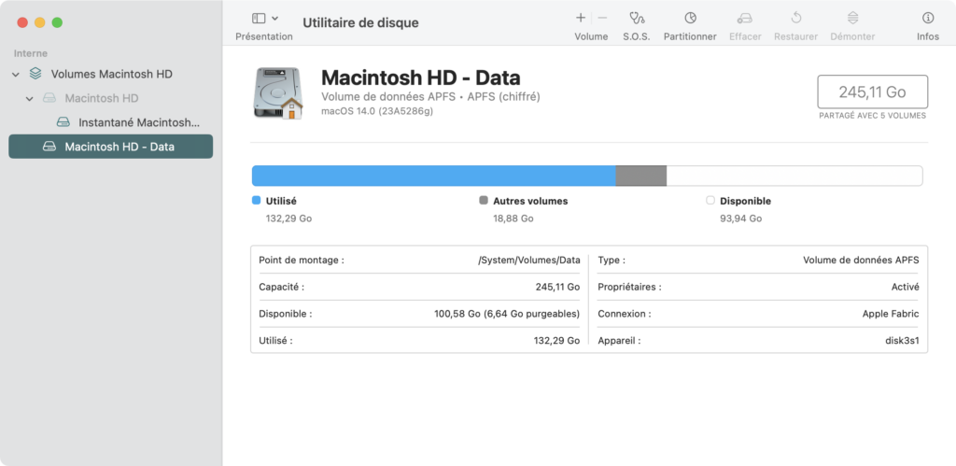Click the large hard disk home icon

point(278,93)
